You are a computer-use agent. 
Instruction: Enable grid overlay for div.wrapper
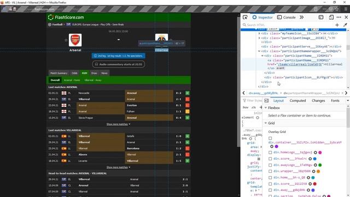point(270,171)
